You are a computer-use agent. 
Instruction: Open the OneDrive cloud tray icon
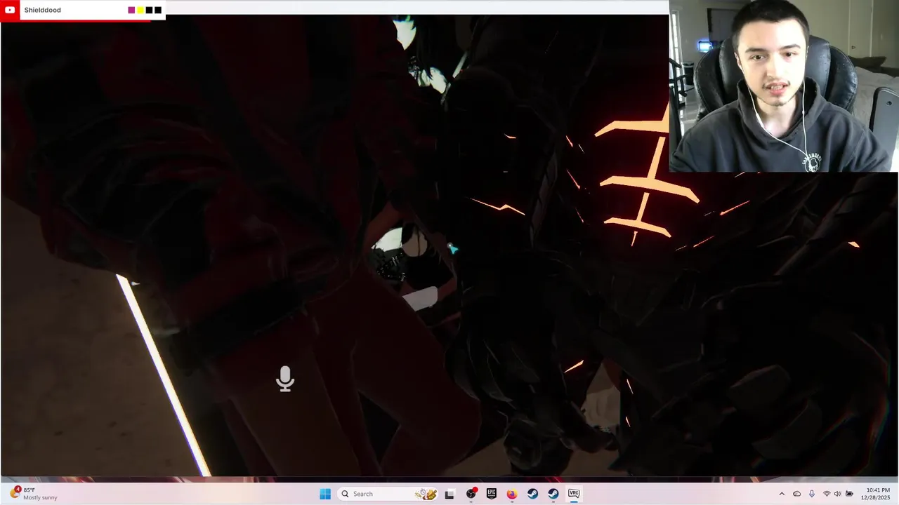click(x=797, y=494)
